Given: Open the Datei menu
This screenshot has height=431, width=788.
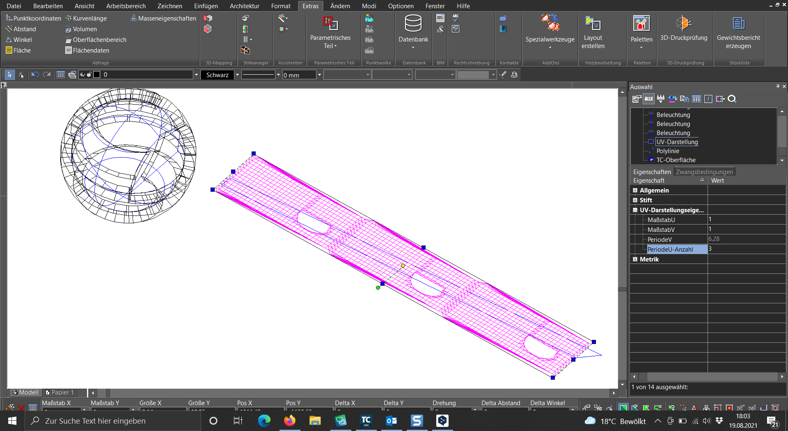Looking at the screenshot, I should point(14,6).
